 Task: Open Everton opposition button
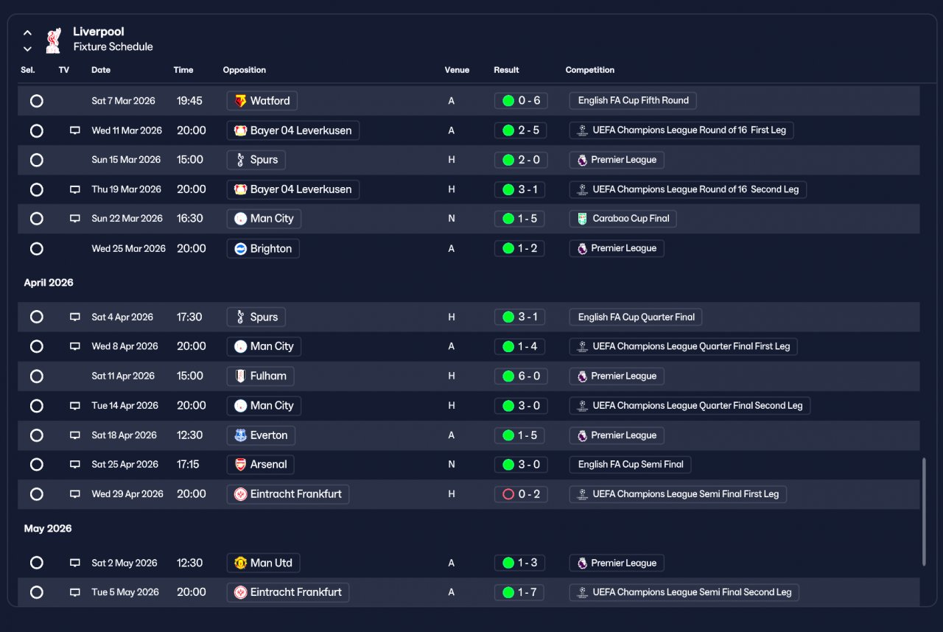(261, 435)
